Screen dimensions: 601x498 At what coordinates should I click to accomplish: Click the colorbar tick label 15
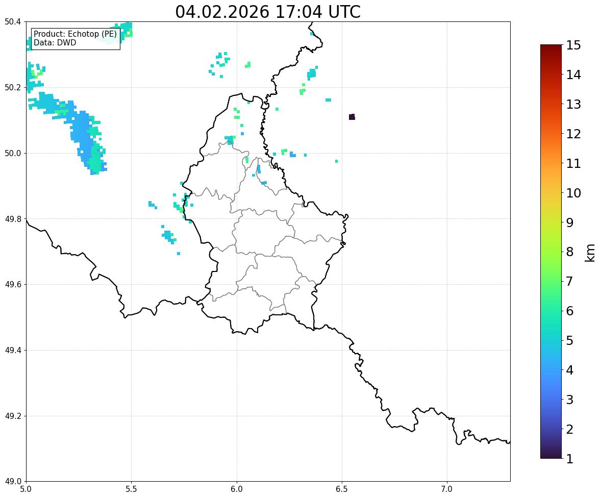tap(573, 45)
